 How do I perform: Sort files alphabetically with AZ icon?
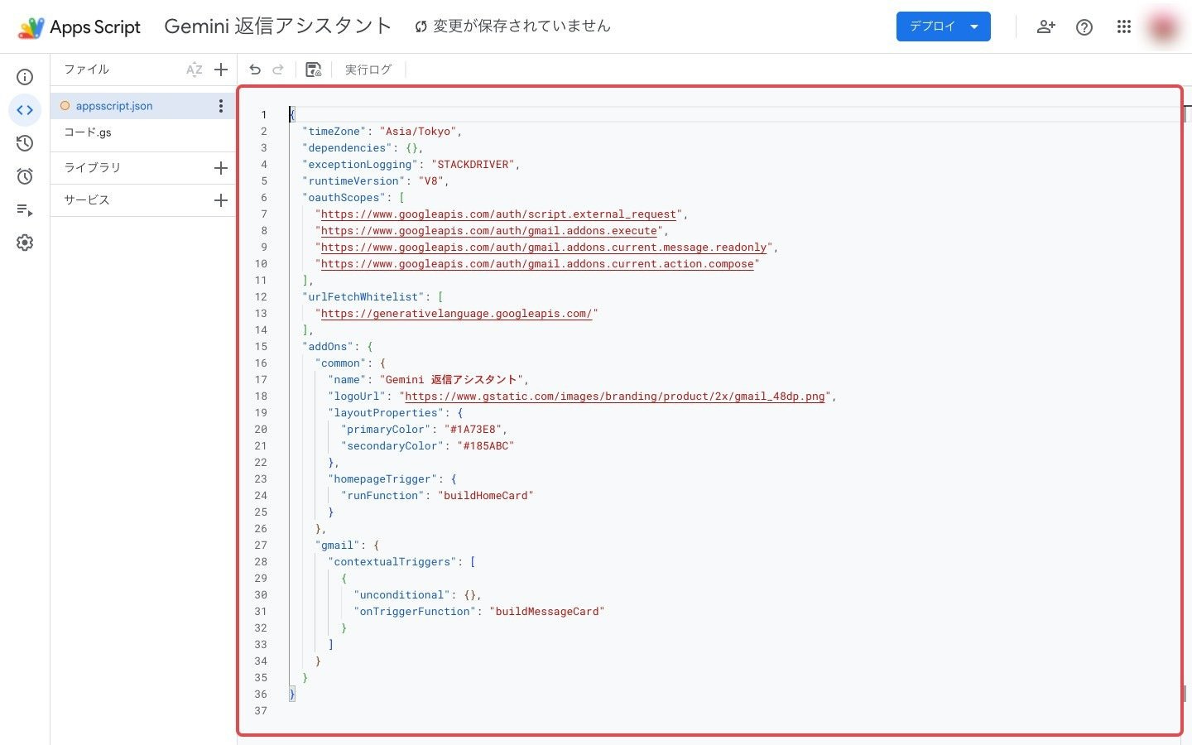click(x=195, y=70)
